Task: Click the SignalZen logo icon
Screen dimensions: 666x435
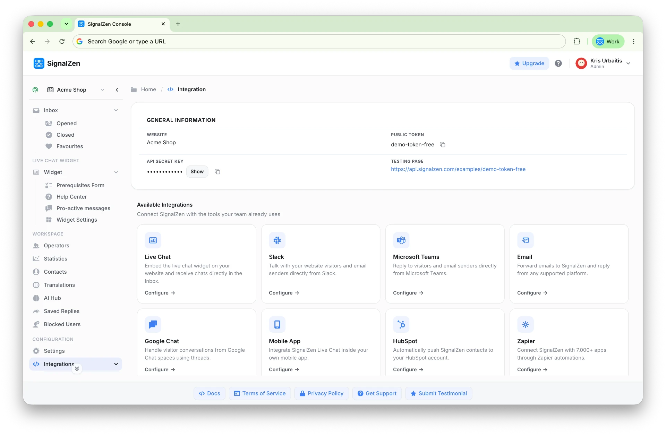Action: coord(39,63)
